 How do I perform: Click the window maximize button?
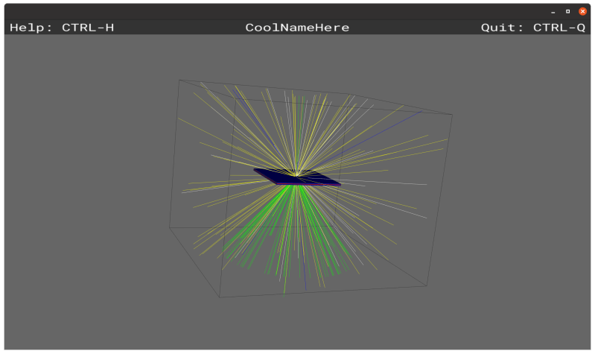567,11
